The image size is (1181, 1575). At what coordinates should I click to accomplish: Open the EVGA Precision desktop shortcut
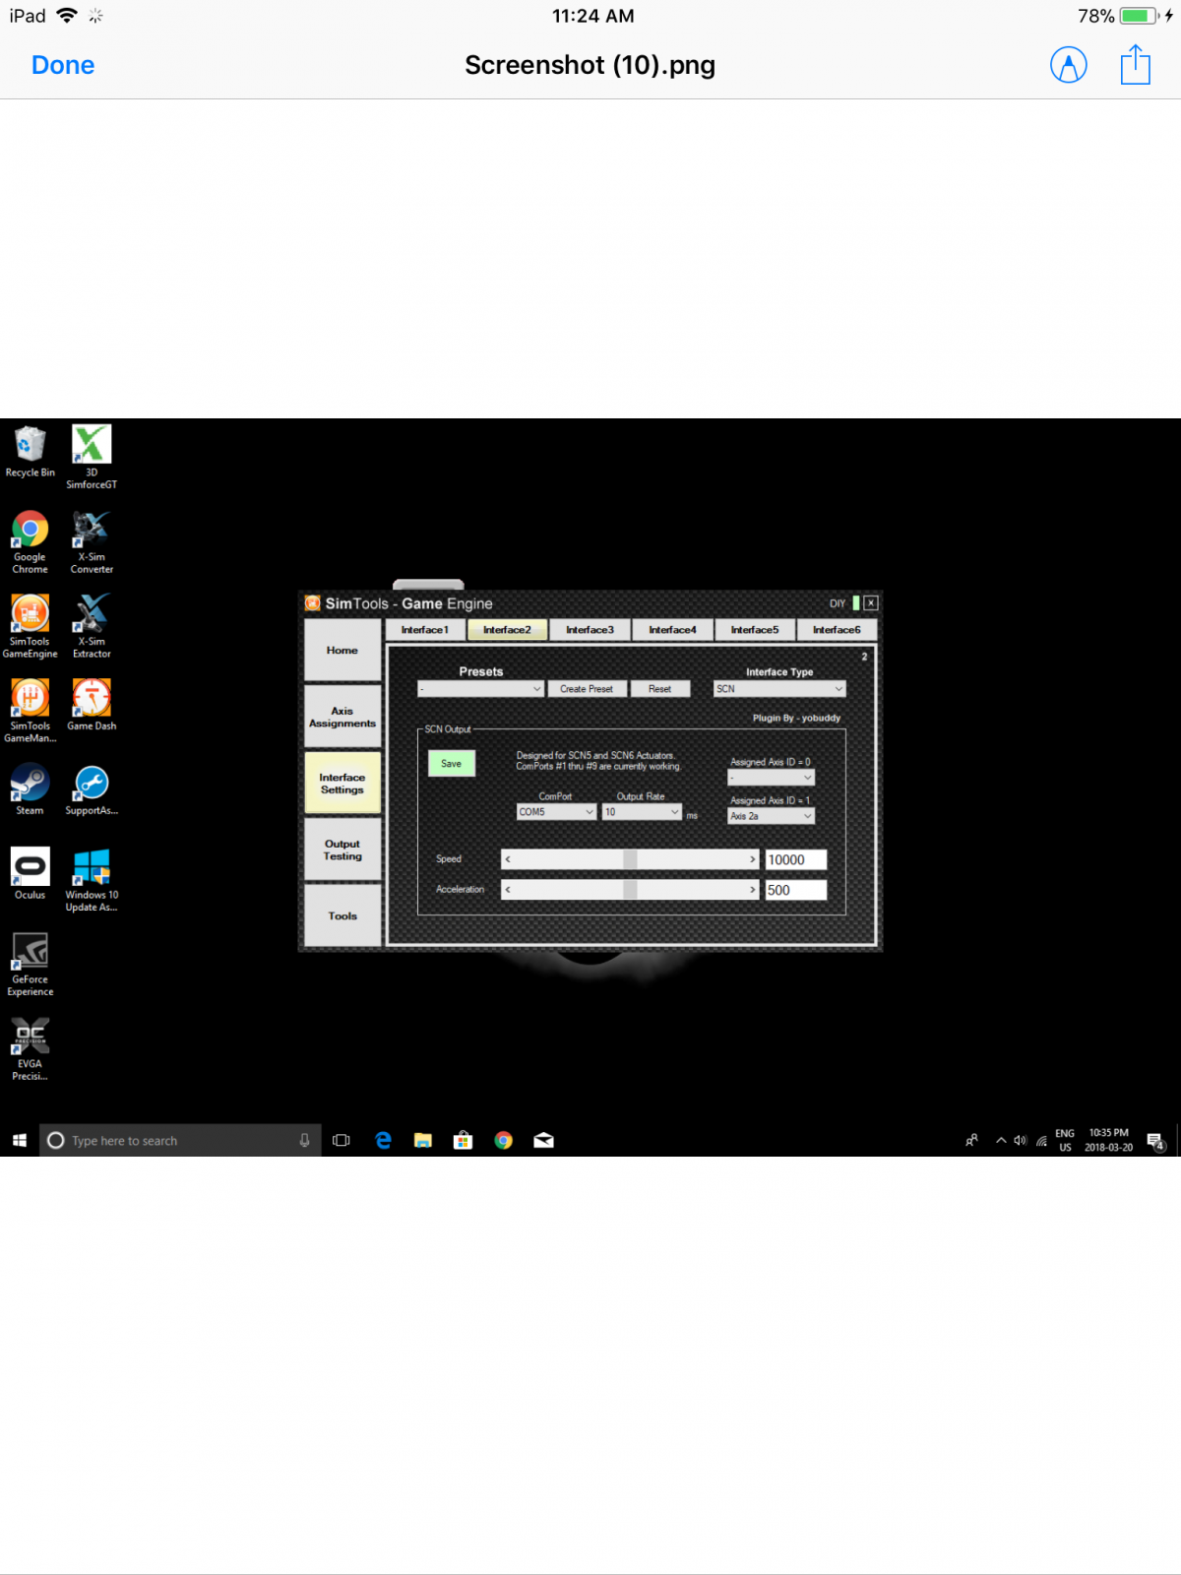(30, 1049)
